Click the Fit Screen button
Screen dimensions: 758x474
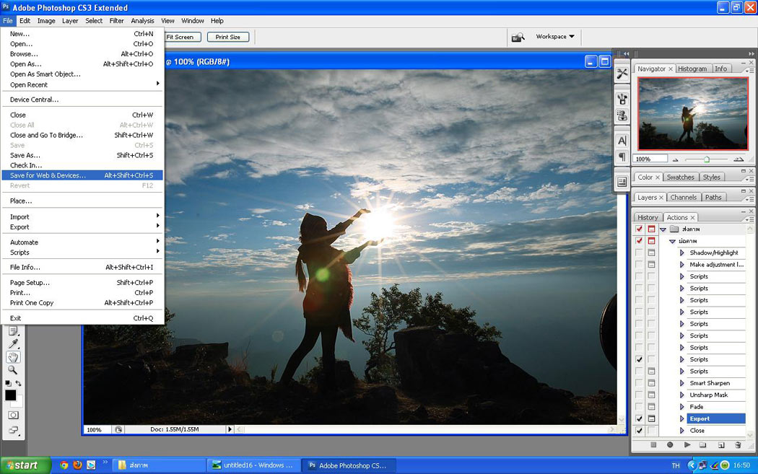pyautogui.click(x=180, y=37)
